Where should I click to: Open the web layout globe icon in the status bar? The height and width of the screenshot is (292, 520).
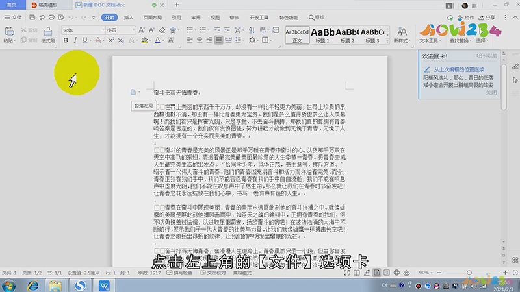point(396,273)
